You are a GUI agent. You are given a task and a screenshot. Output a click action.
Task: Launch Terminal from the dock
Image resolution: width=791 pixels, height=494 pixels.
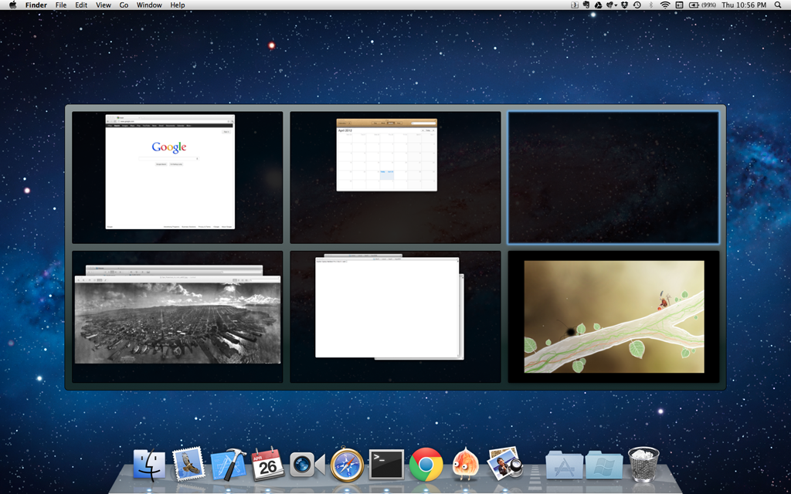386,465
